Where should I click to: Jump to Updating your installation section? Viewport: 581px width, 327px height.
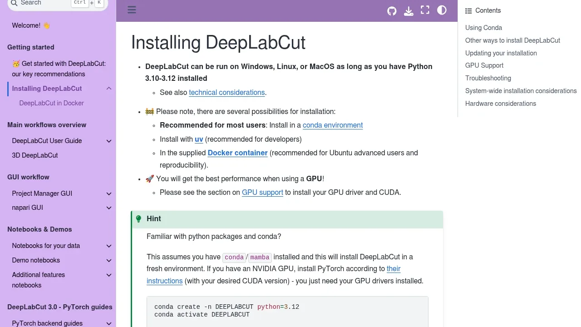501,53
